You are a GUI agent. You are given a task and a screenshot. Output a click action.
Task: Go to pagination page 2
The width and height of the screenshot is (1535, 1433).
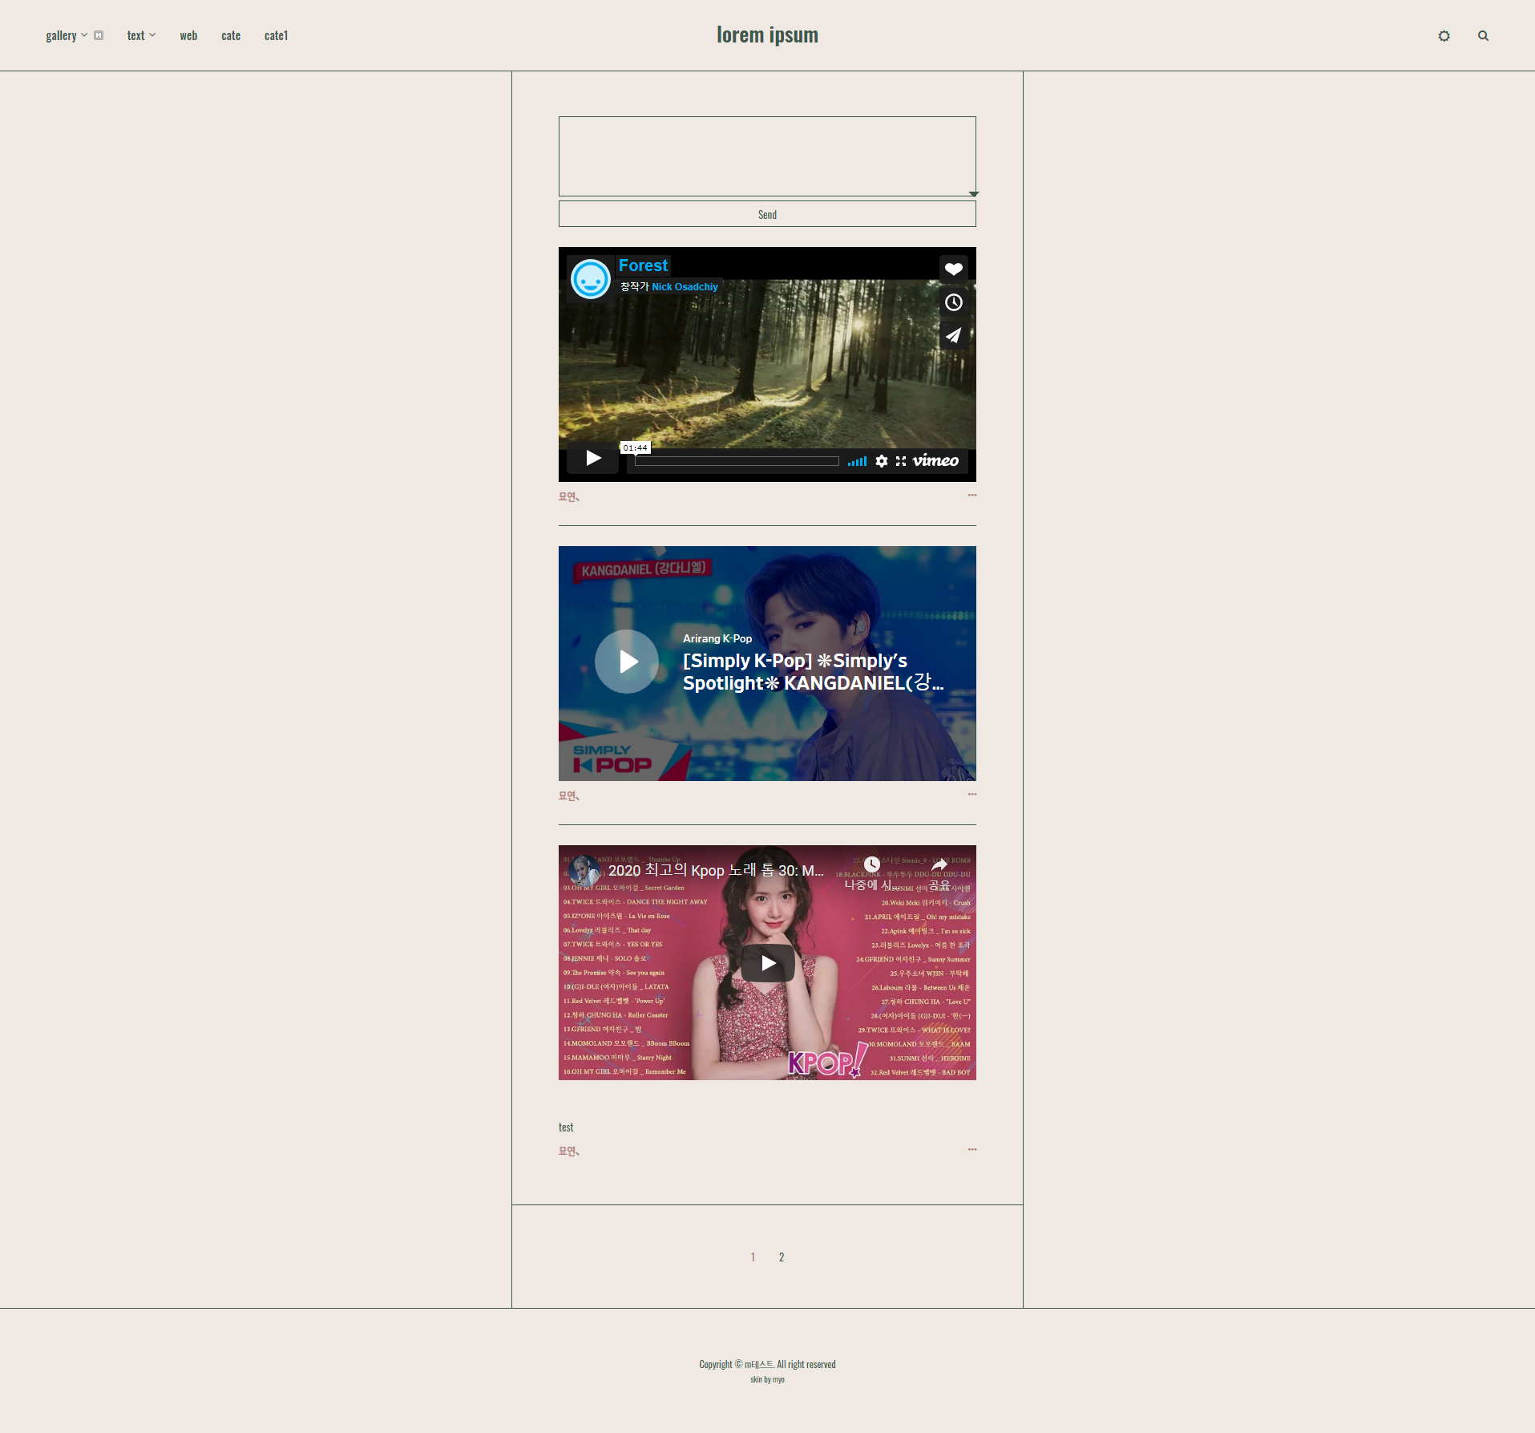tap(782, 1257)
